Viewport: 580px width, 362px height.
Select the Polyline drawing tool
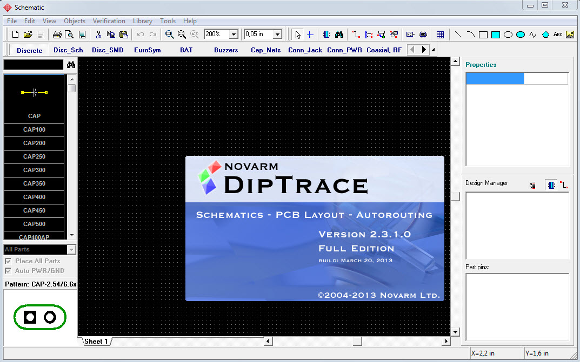point(532,35)
